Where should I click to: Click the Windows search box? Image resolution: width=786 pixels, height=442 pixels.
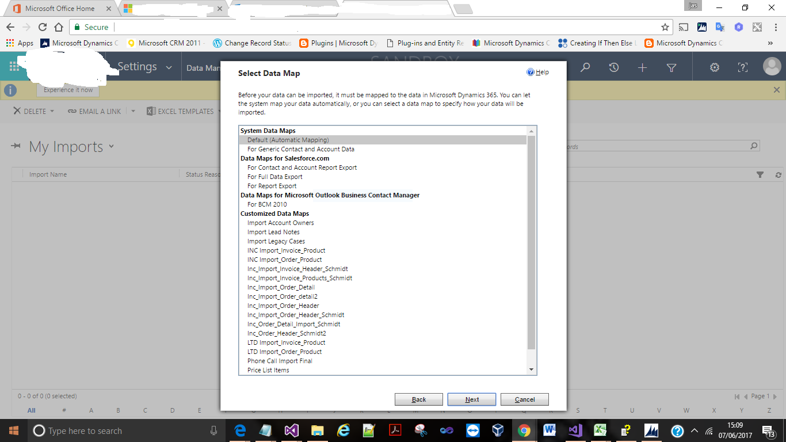(x=124, y=430)
